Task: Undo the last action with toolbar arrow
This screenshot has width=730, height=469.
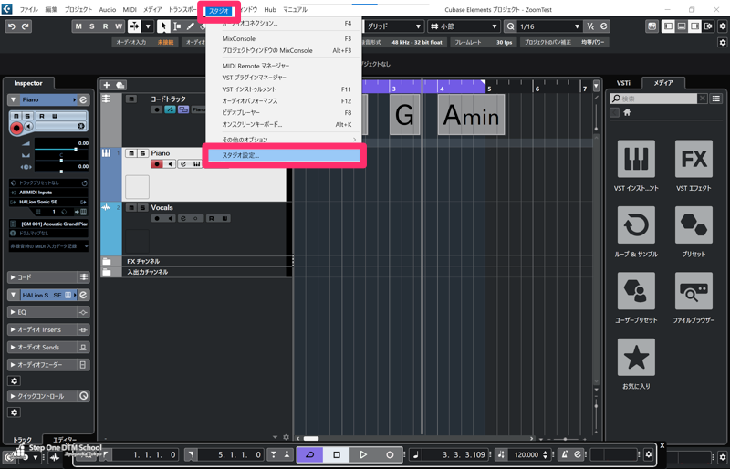Action: coord(12,26)
